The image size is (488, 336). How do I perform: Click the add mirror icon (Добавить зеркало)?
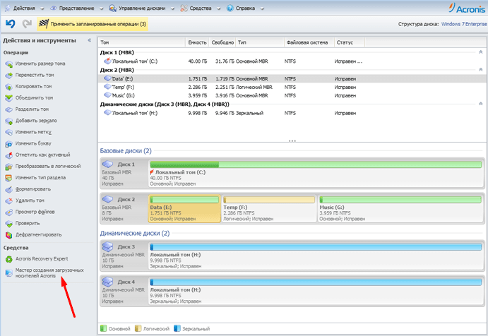(8, 121)
